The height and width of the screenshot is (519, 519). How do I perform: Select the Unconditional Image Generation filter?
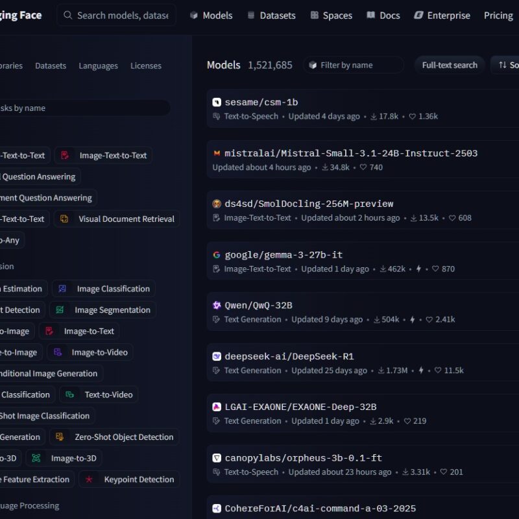pyautogui.click(x=51, y=374)
